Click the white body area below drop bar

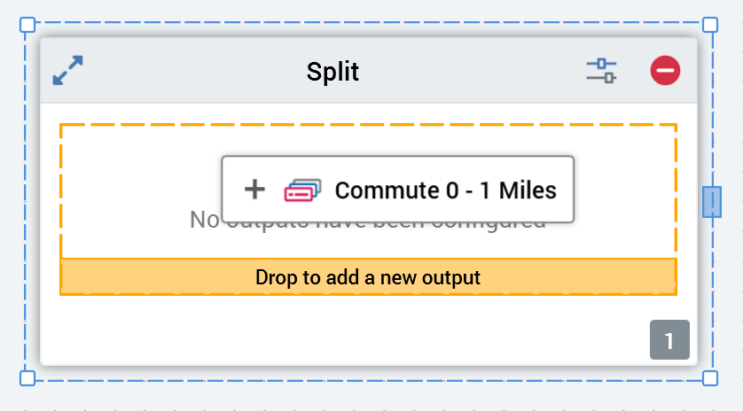click(x=355, y=332)
